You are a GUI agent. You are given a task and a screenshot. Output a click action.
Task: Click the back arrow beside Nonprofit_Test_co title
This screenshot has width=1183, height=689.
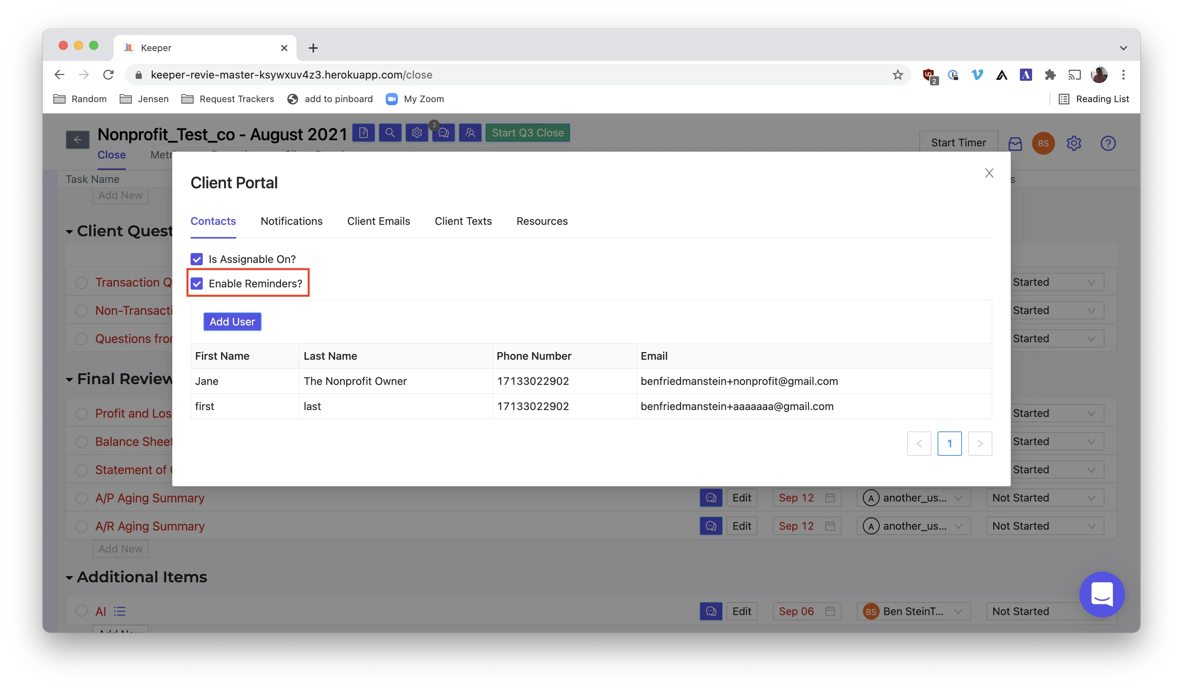[77, 139]
